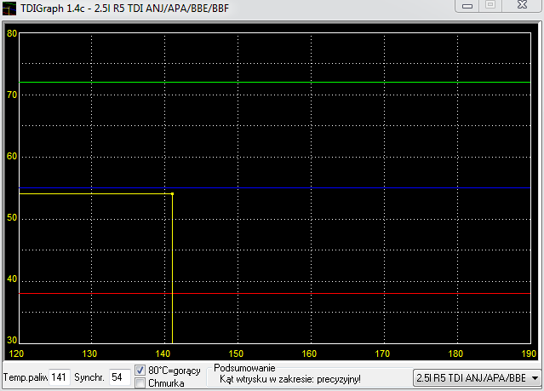
Task: Click the green upper limit line
Action: click(275, 83)
